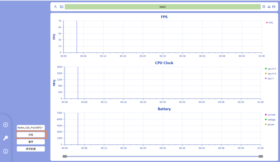Image resolution: width=280 pixels, height=162 pixels.
Task: Click the plus circle add icon
Action: pyautogui.click(x=5, y=125)
